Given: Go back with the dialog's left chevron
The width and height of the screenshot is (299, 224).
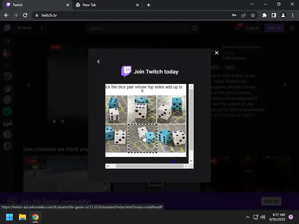Looking at the screenshot, I should click(x=98, y=62).
